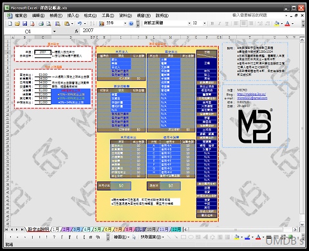Toggle Underline formatting button
The height and width of the screenshot is (251, 309).
[227, 23]
